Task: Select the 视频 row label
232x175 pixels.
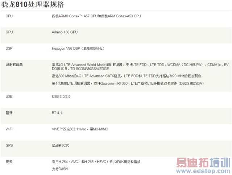Action: pos(9,162)
